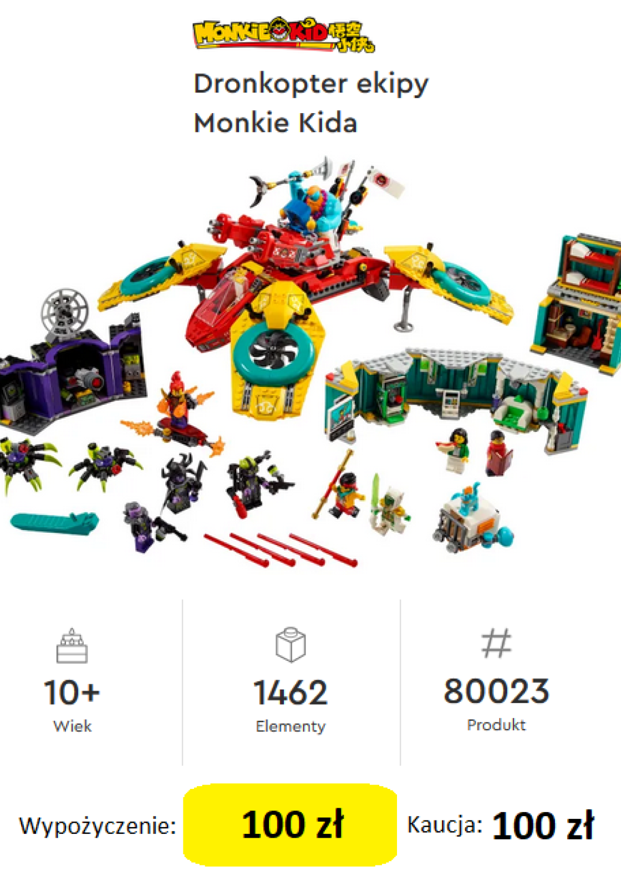Open the title Dronkopter ekipy Monkie Kida
The height and width of the screenshot is (887, 621).
tap(310, 103)
